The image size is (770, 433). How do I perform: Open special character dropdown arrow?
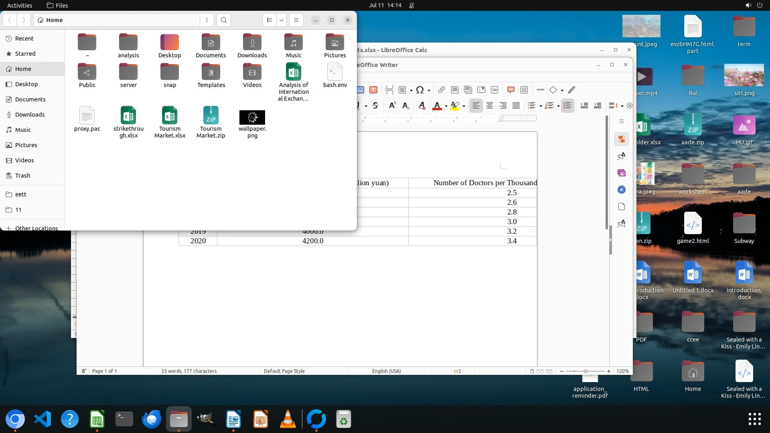click(x=429, y=90)
